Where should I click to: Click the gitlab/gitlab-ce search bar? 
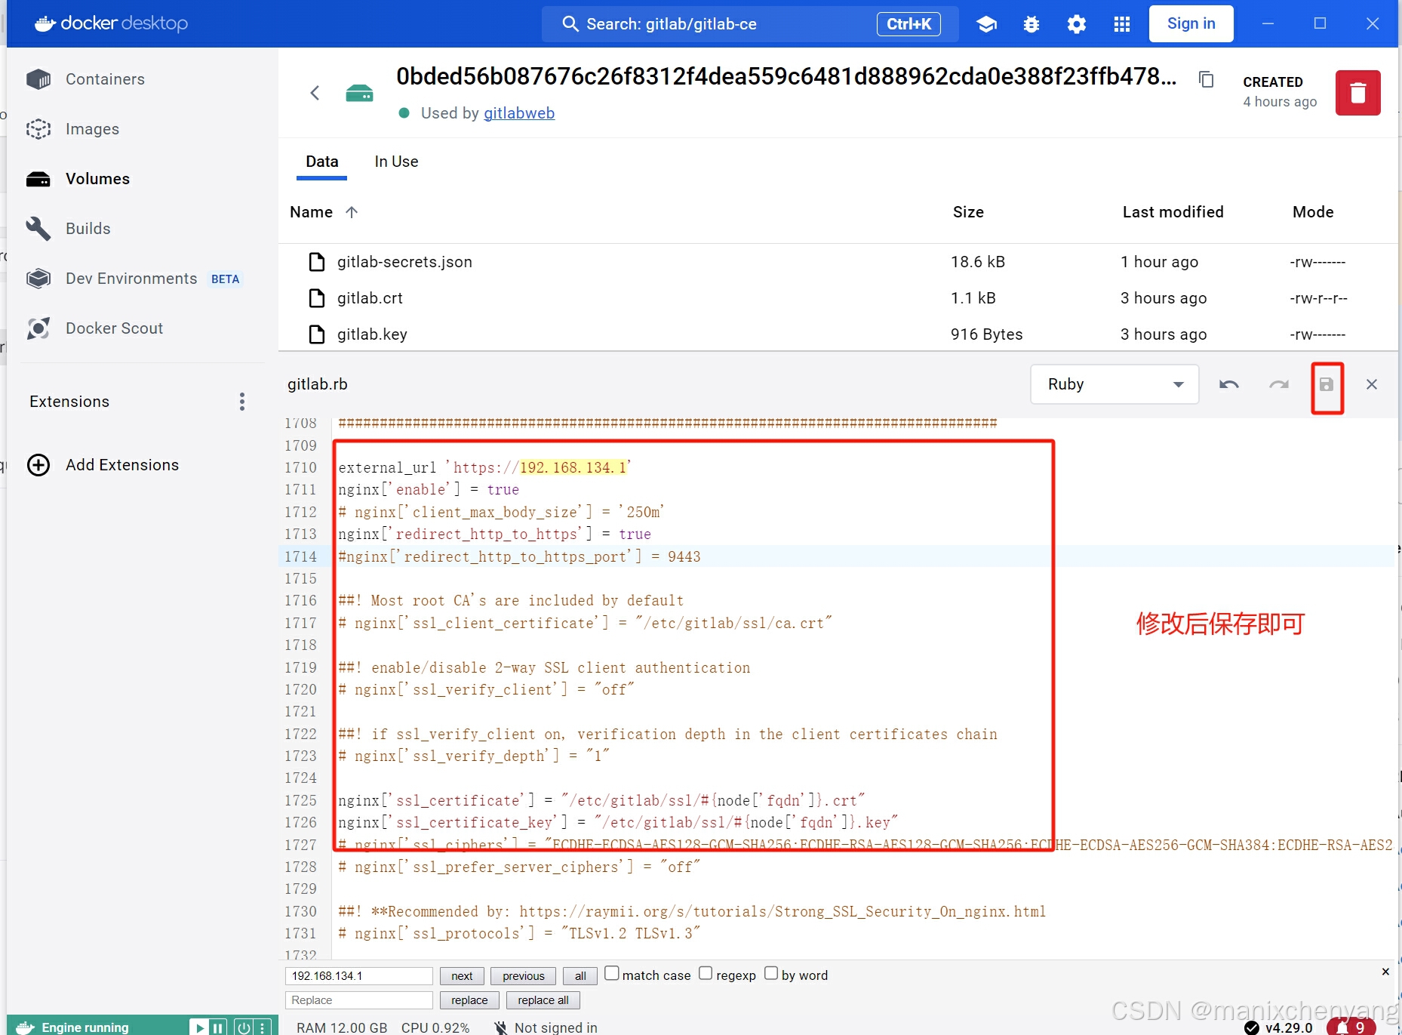tap(750, 24)
